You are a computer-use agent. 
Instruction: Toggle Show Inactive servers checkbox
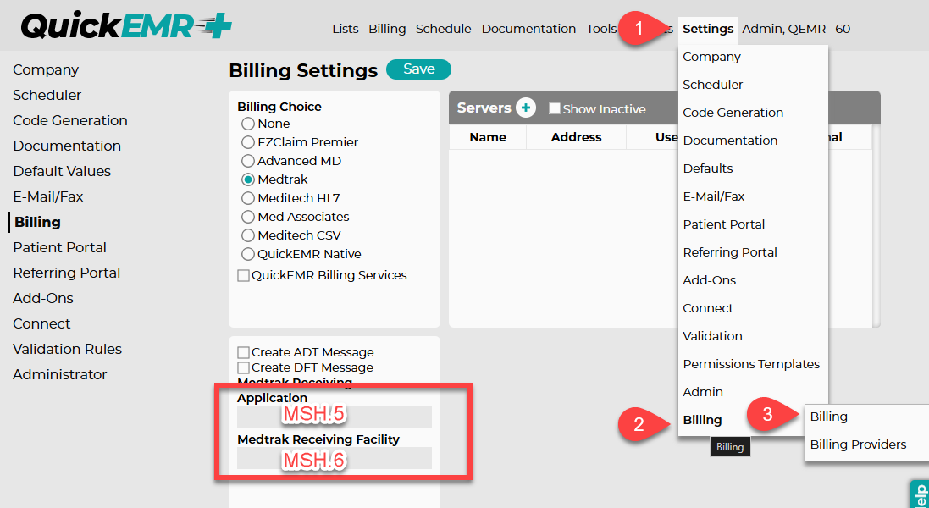coord(555,108)
